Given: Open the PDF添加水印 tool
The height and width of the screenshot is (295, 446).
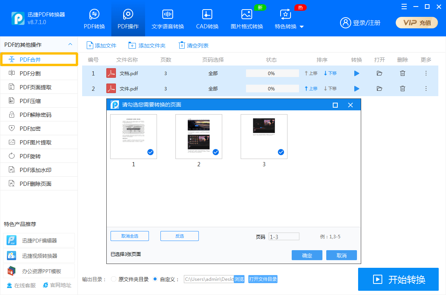Looking at the screenshot, I should coord(33,169).
